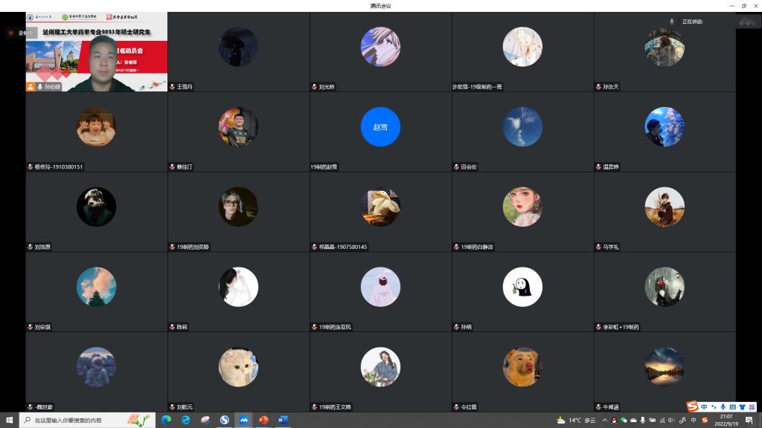Open the Windows Start menu
The height and width of the screenshot is (428, 762).
pyautogui.click(x=10, y=420)
